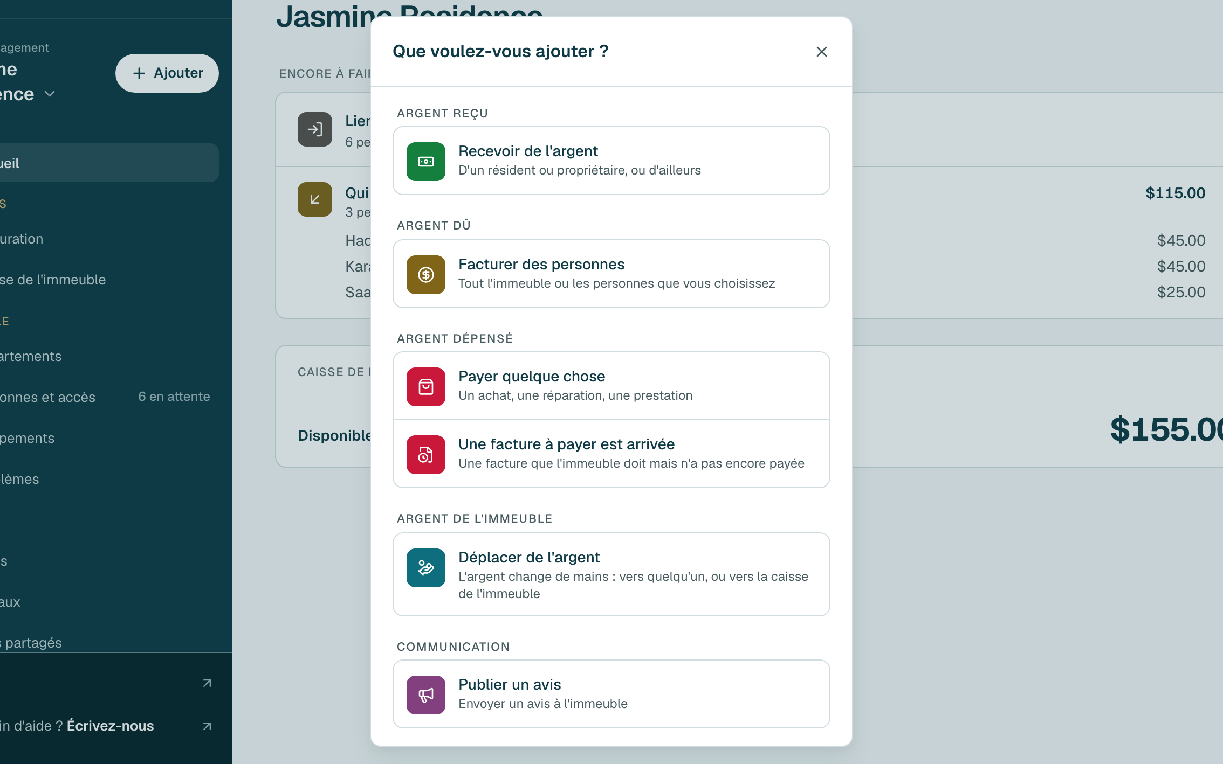Close the 'Que voulez-vous ajouter ?' dialog
The image size is (1223, 764).
821,52
